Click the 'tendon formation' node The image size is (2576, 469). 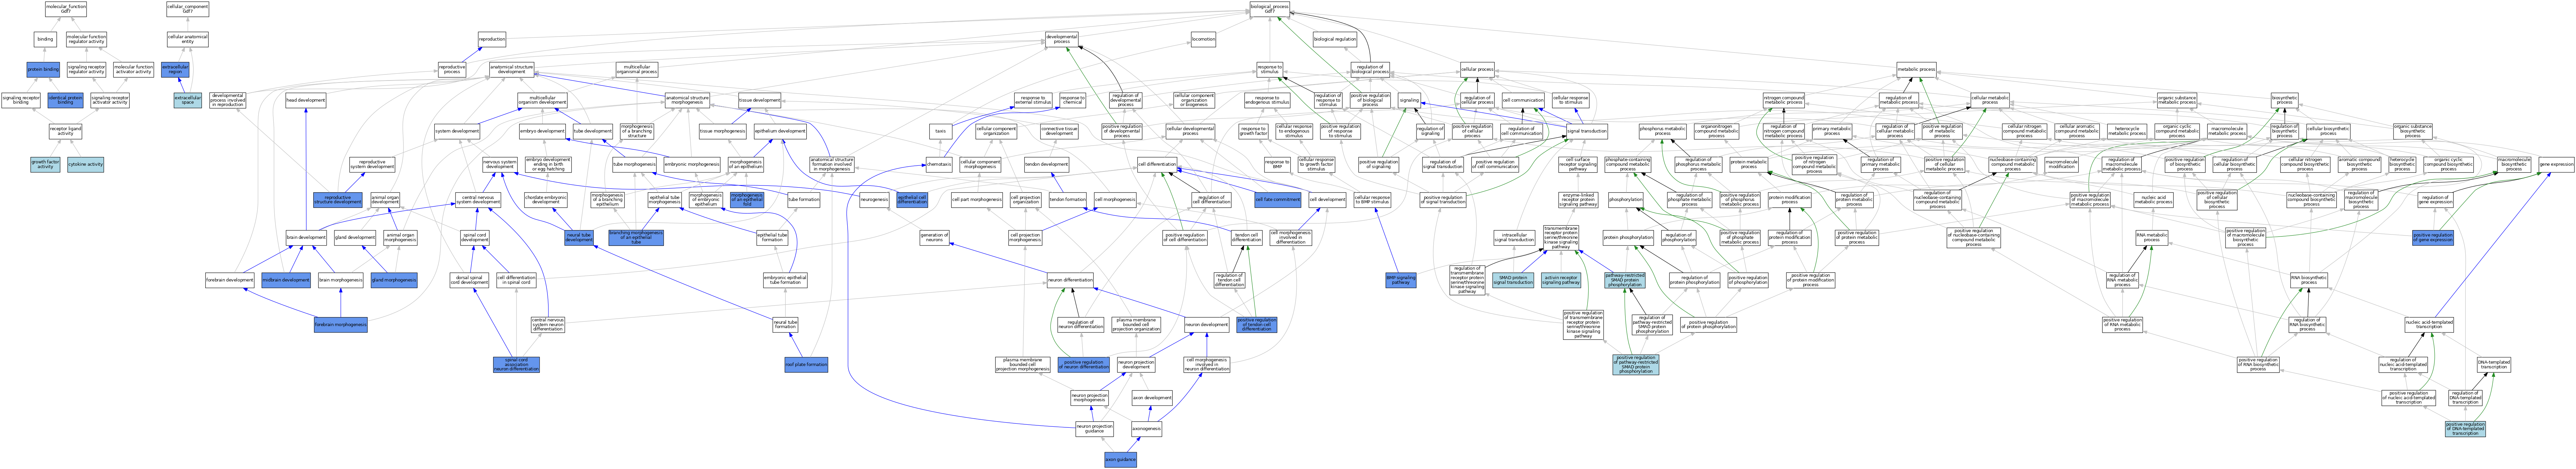click(1068, 199)
